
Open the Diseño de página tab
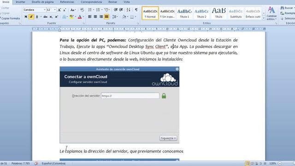coord(42,2)
